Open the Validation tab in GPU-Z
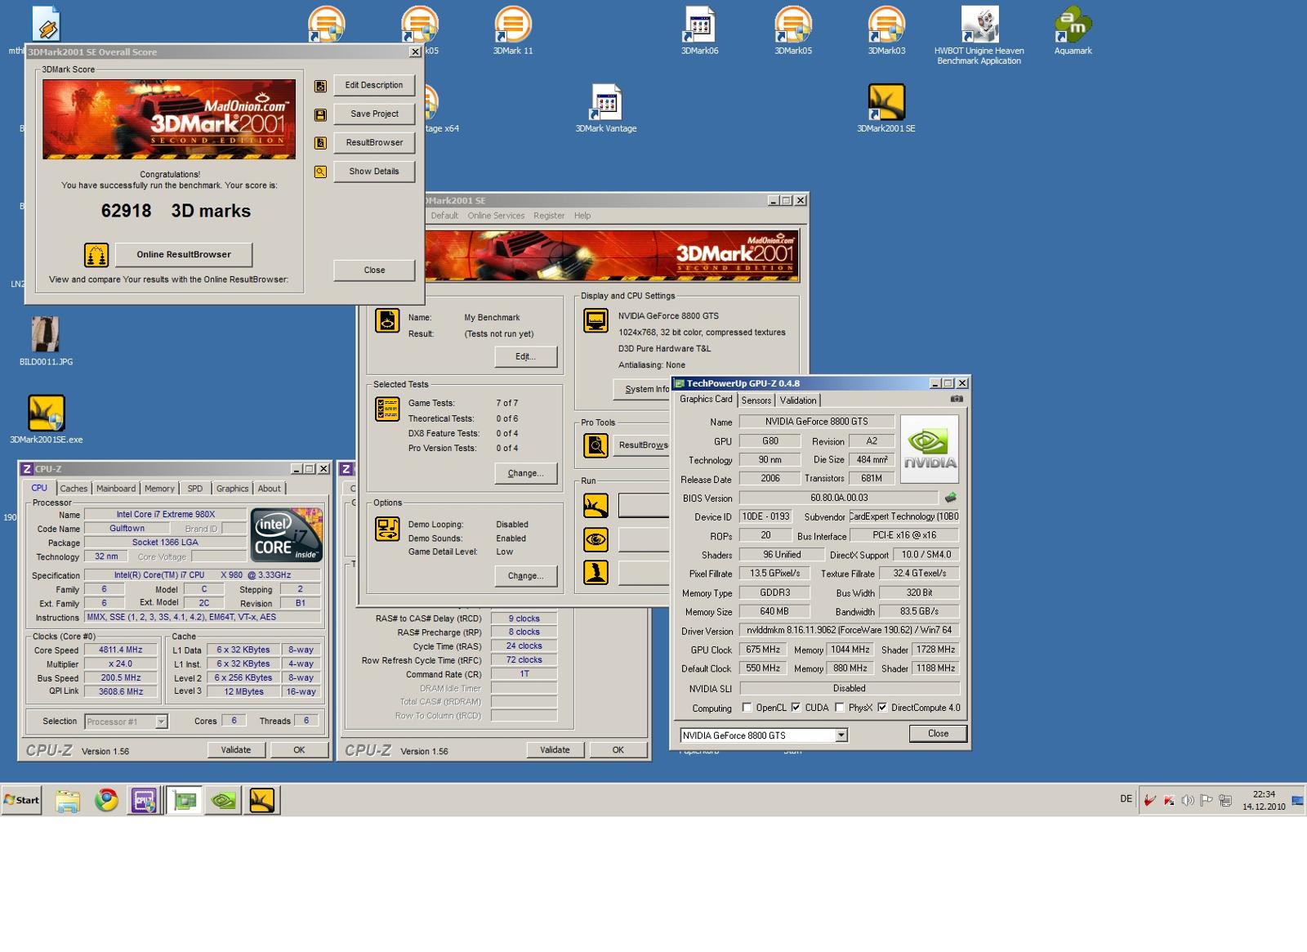This screenshot has width=1307, height=952. (x=798, y=400)
